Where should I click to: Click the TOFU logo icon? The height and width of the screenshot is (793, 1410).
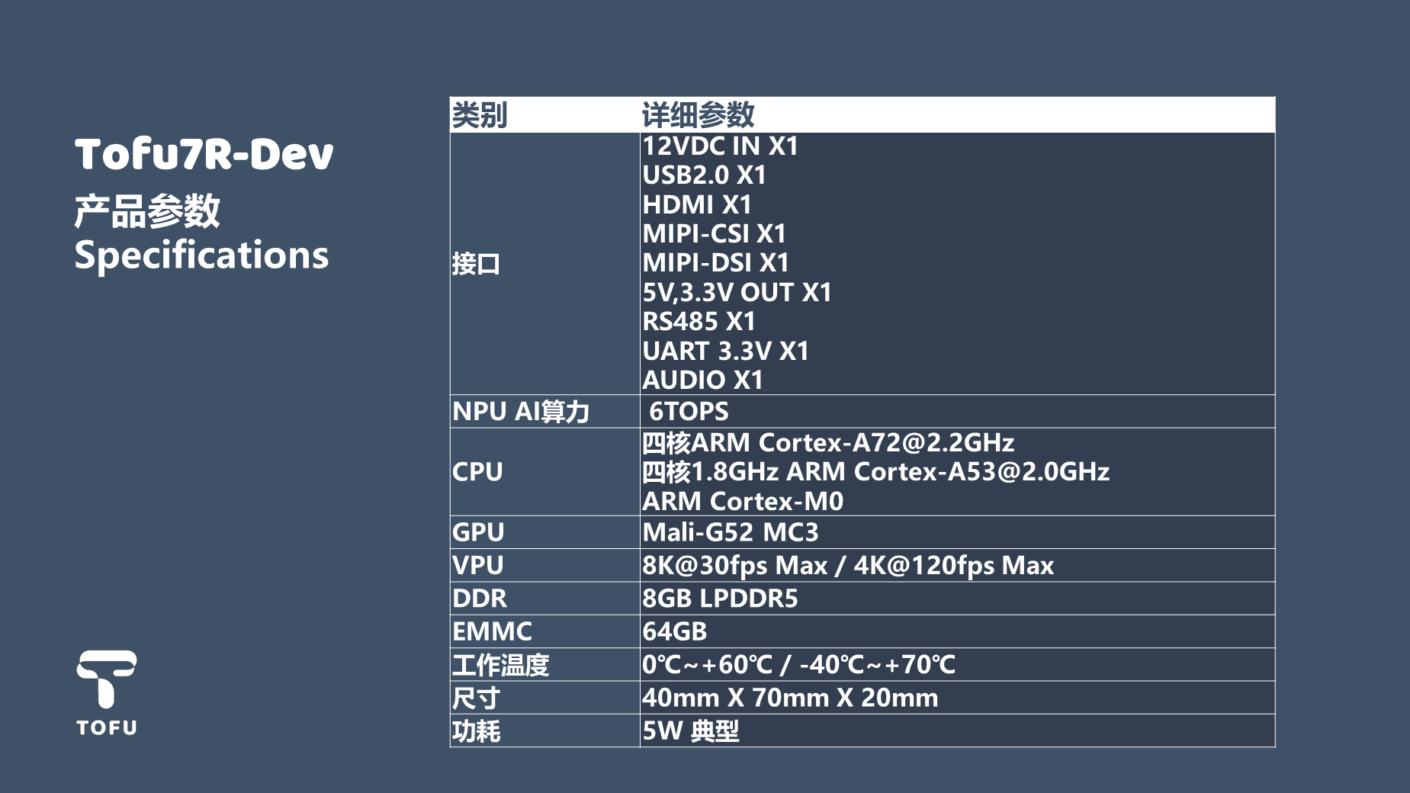[107, 692]
